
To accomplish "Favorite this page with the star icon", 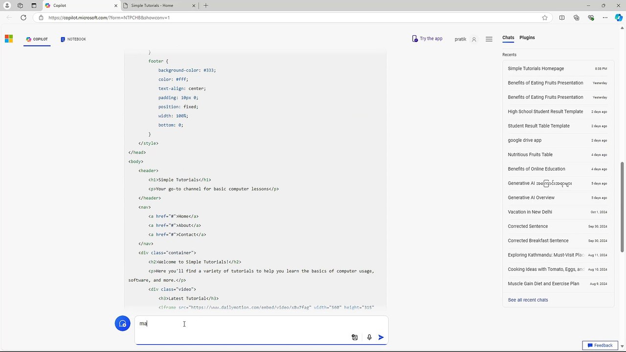I will pos(545,18).
